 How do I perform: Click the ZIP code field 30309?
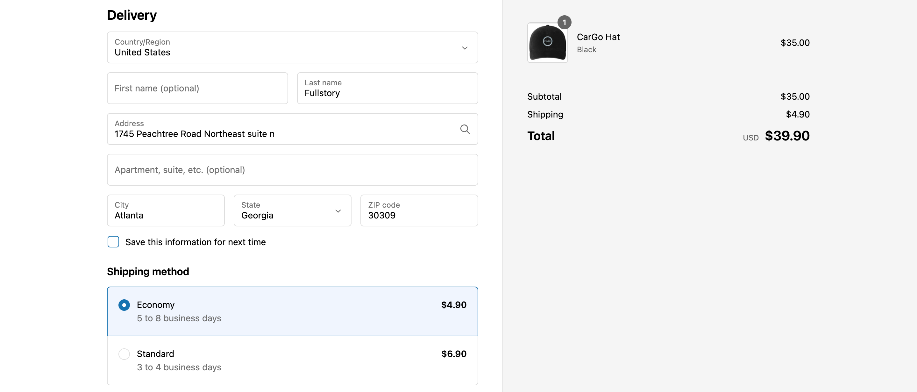click(x=419, y=210)
